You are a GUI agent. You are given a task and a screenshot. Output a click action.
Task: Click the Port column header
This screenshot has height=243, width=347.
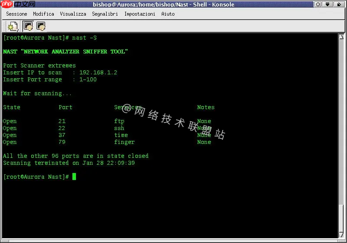coord(65,107)
